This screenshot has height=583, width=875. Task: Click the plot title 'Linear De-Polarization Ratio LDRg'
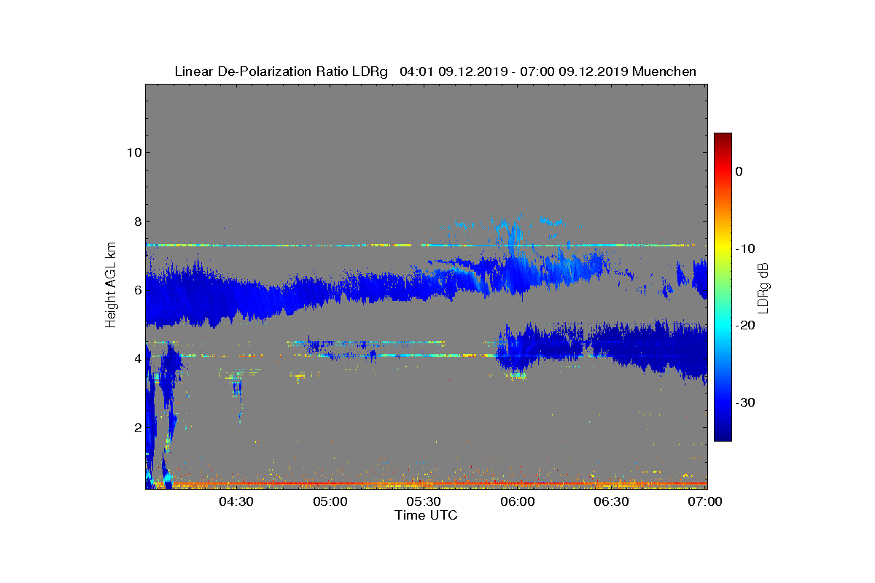click(x=281, y=71)
